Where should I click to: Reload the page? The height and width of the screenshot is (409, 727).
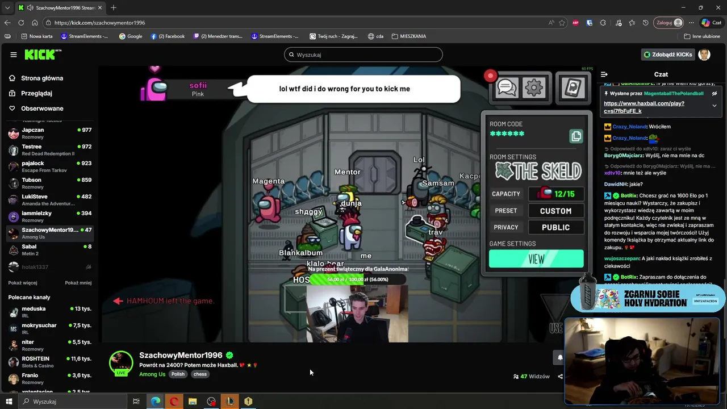click(x=21, y=23)
